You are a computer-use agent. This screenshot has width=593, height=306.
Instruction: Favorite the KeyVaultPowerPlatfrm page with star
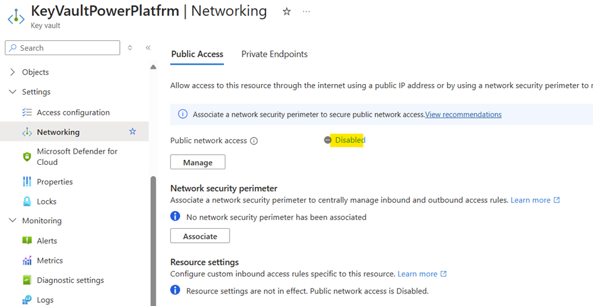point(287,12)
